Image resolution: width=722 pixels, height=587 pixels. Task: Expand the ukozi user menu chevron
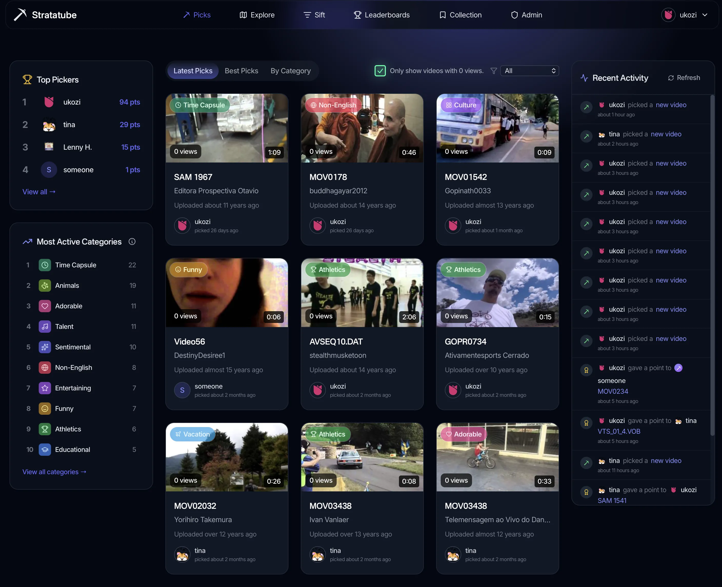(x=705, y=15)
